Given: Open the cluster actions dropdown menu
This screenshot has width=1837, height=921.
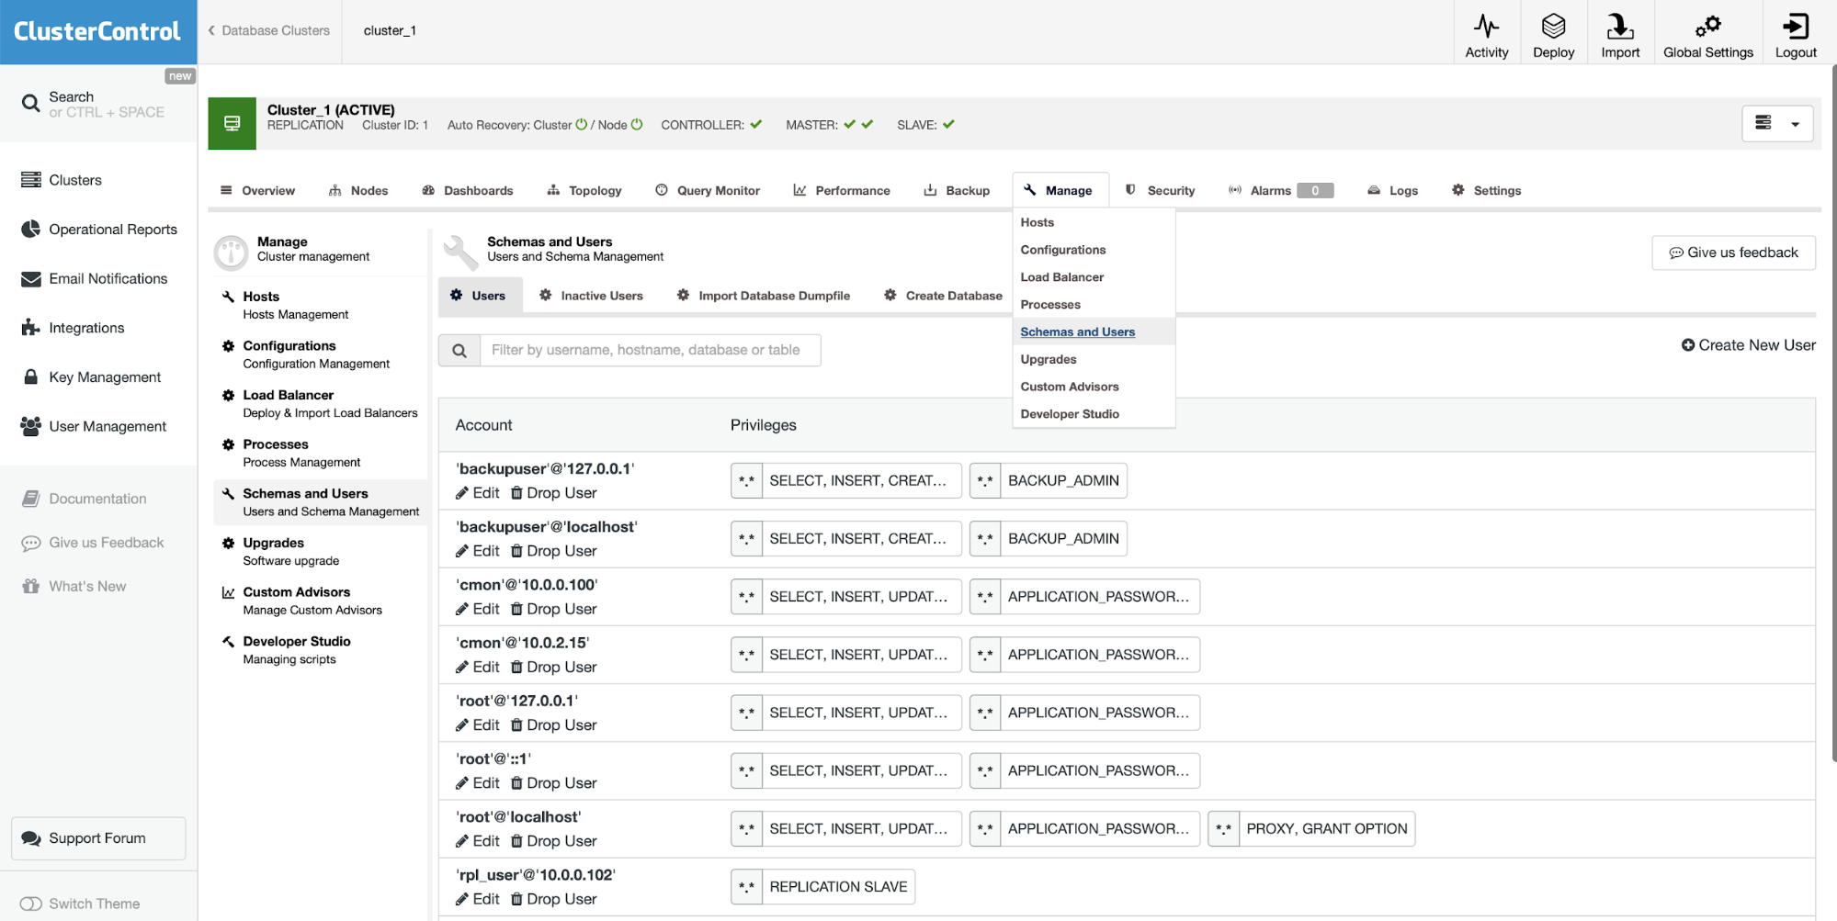Looking at the screenshot, I should coord(1777,123).
